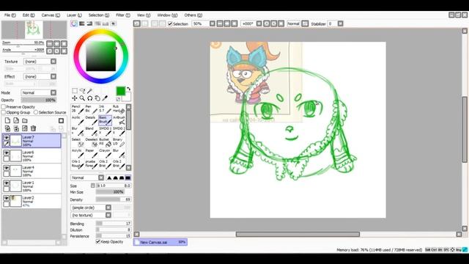Image resolution: width=469 pixels, height=264 pixels.
Task: Uncheck Keep Opacity
Action: 97,241
